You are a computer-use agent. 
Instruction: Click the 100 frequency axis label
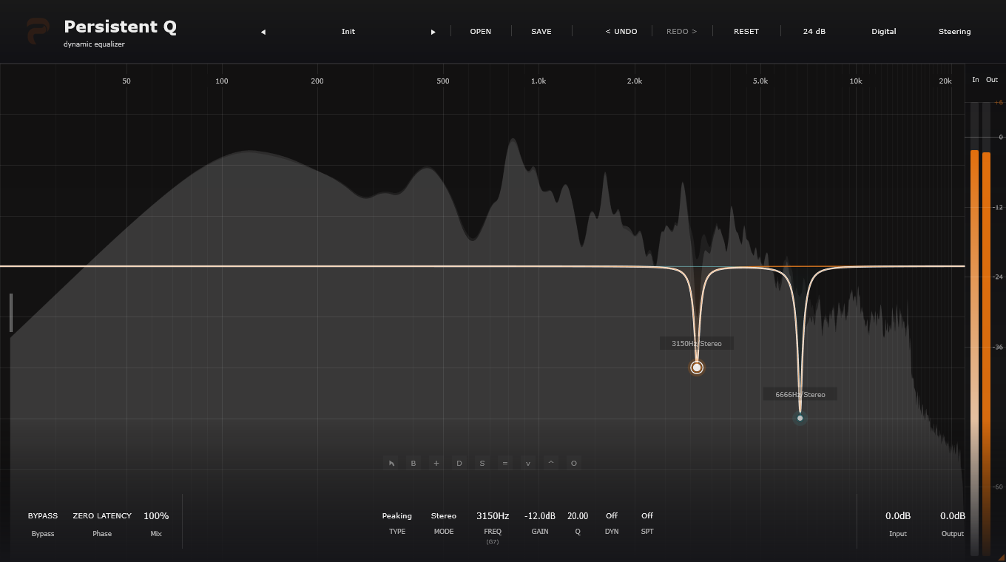pyautogui.click(x=222, y=81)
